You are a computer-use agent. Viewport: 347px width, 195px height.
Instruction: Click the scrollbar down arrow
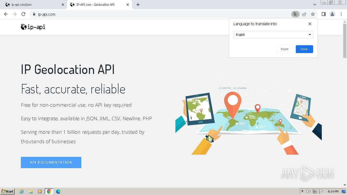point(345,185)
